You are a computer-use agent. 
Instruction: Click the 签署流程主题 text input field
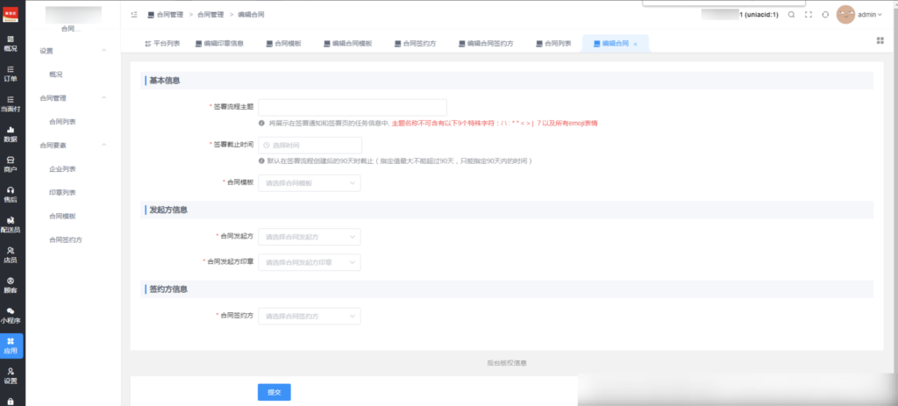point(353,107)
